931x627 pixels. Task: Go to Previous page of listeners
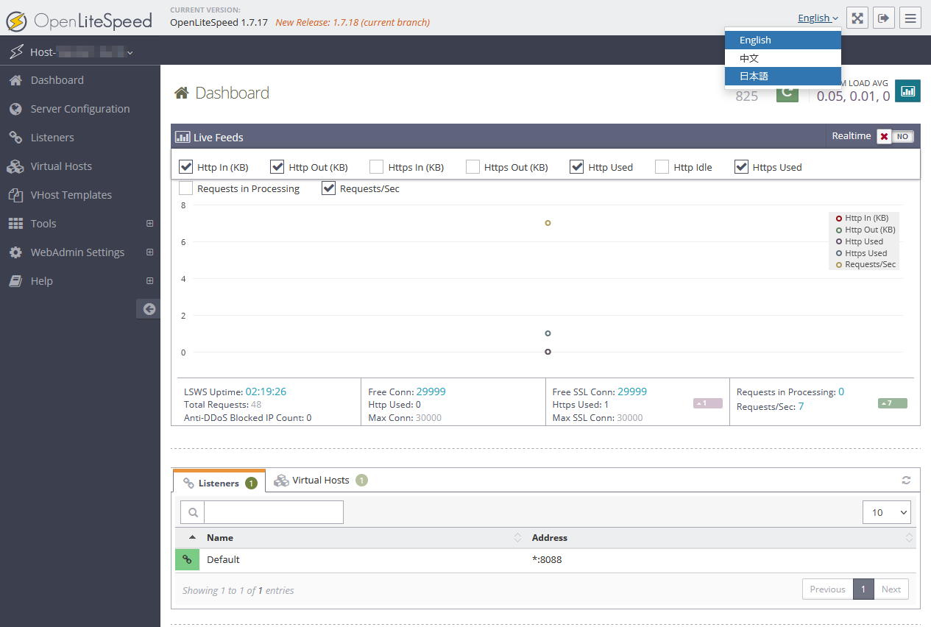click(827, 589)
